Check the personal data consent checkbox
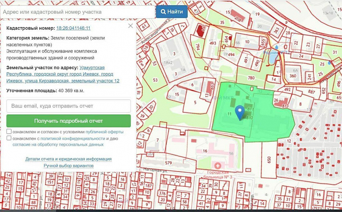342x212 pixels. [9, 138]
